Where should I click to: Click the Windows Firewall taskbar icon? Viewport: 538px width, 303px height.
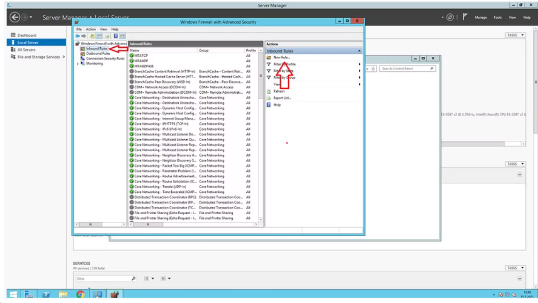[x=114, y=294]
